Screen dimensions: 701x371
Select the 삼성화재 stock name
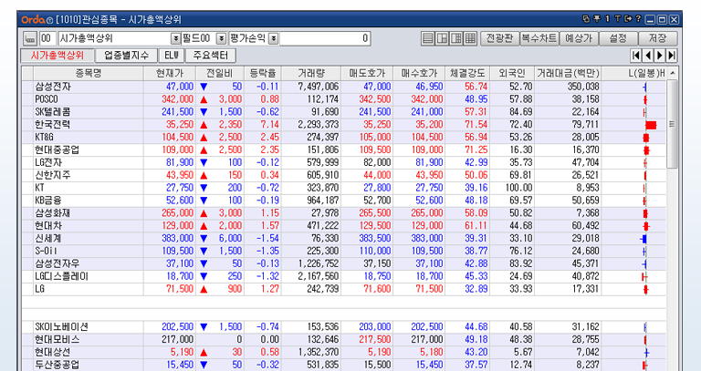53,213
